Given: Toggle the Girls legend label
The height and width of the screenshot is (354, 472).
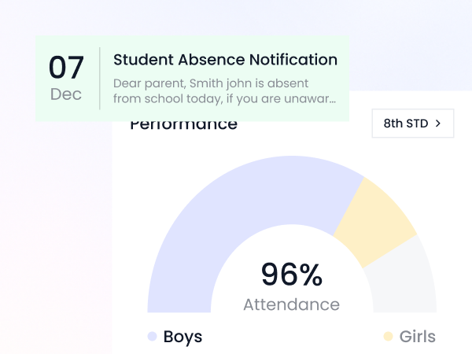Looking at the screenshot, I should click(x=417, y=337).
